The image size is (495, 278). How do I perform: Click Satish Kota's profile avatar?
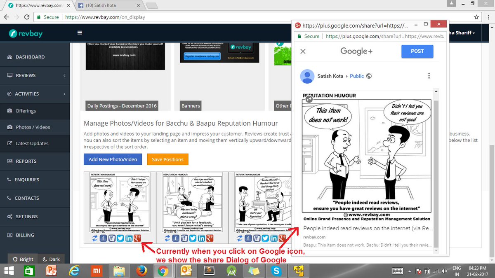tap(307, 76)
